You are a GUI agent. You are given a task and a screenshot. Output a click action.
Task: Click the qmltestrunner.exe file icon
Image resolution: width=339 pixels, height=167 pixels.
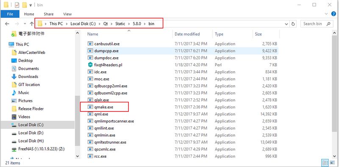coord(90,142)
